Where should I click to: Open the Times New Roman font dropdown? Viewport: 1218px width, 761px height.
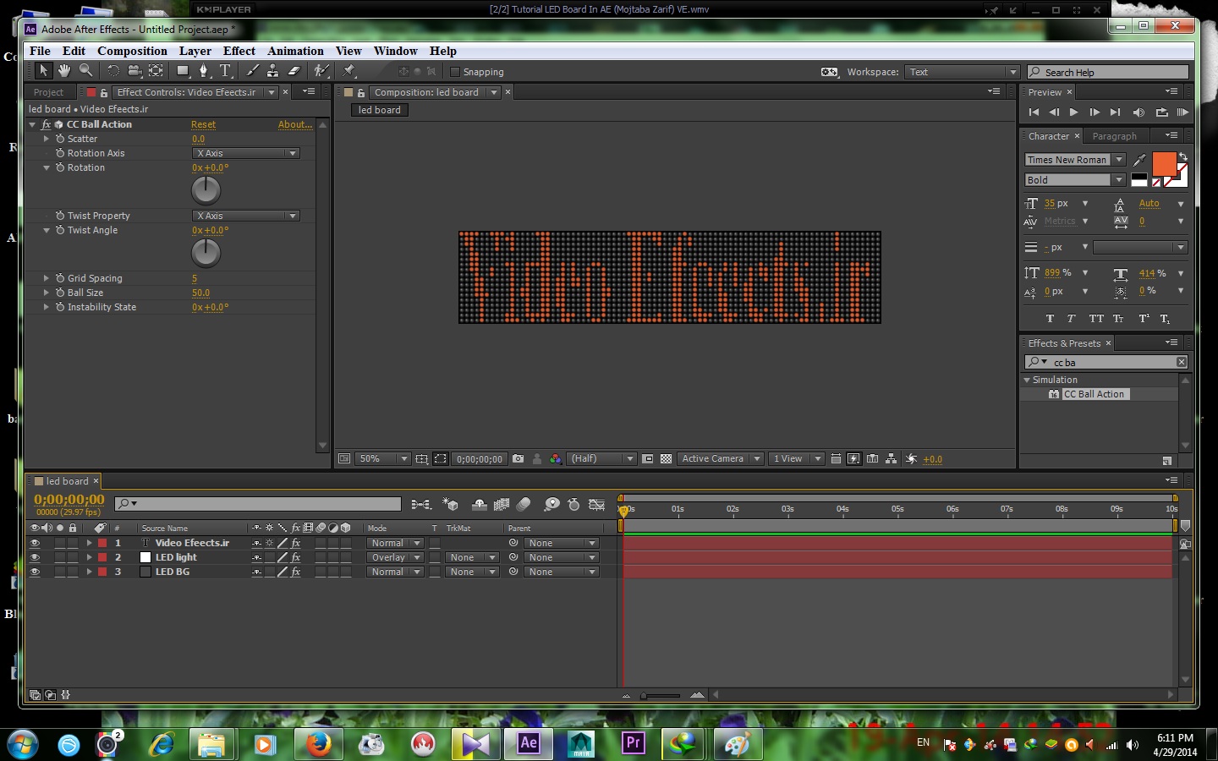[1119, 160]
